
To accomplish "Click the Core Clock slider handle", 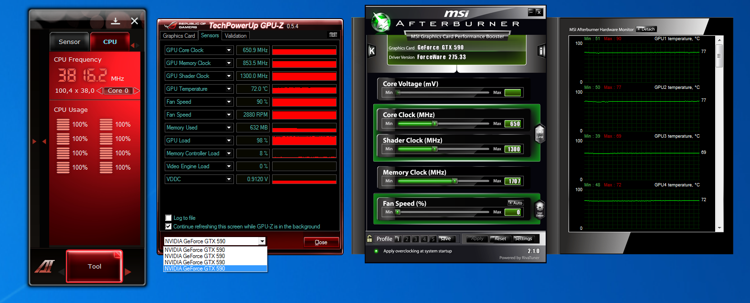I will click(435, 123).
